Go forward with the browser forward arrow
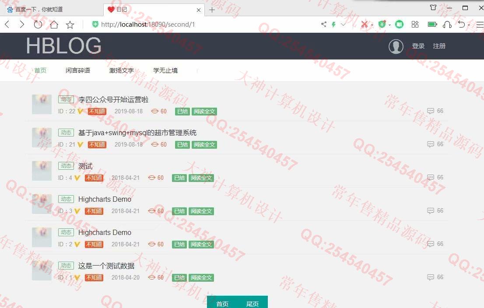Screen dimensions: 484x308 [x=22, y=24]
